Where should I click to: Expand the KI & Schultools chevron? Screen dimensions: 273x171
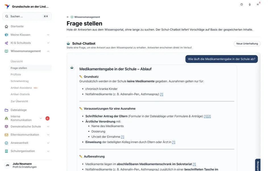(x=48, y=43)
